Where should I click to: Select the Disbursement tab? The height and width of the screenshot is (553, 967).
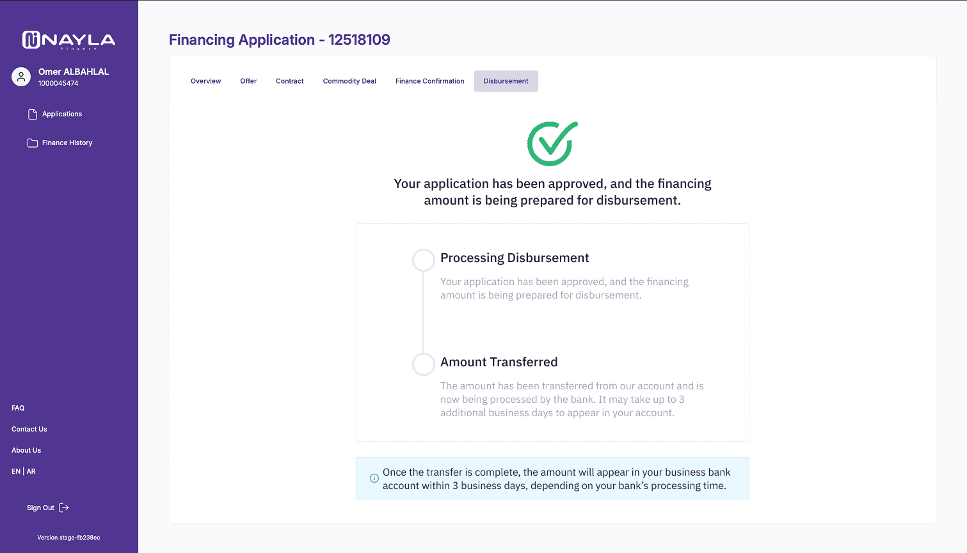click(x=506, y=81)
